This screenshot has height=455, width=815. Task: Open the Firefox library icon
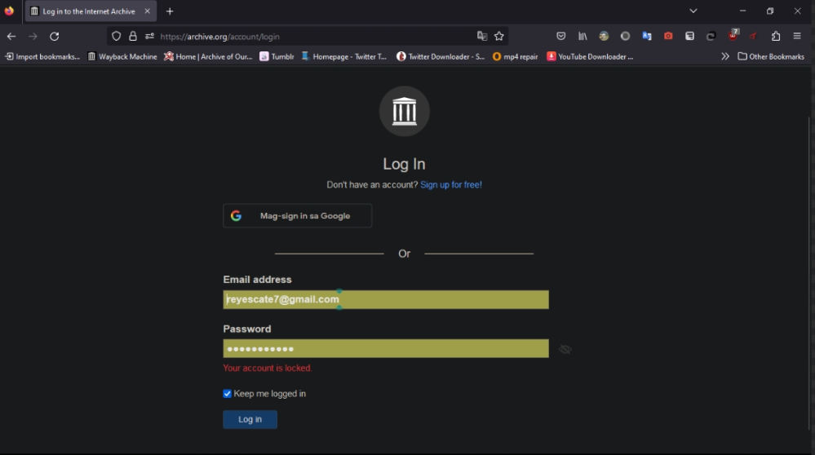[x=582, y=36]
